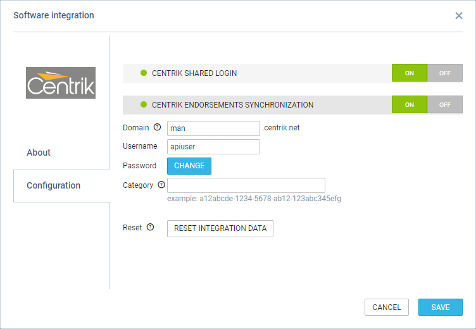Click the CHANGE password button
The image size is (476, 329).
coord(189,166)
